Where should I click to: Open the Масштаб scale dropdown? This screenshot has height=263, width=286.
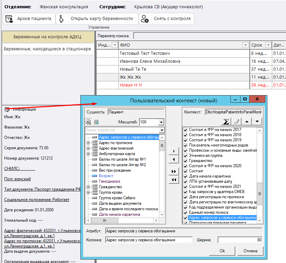coord(161,122)
